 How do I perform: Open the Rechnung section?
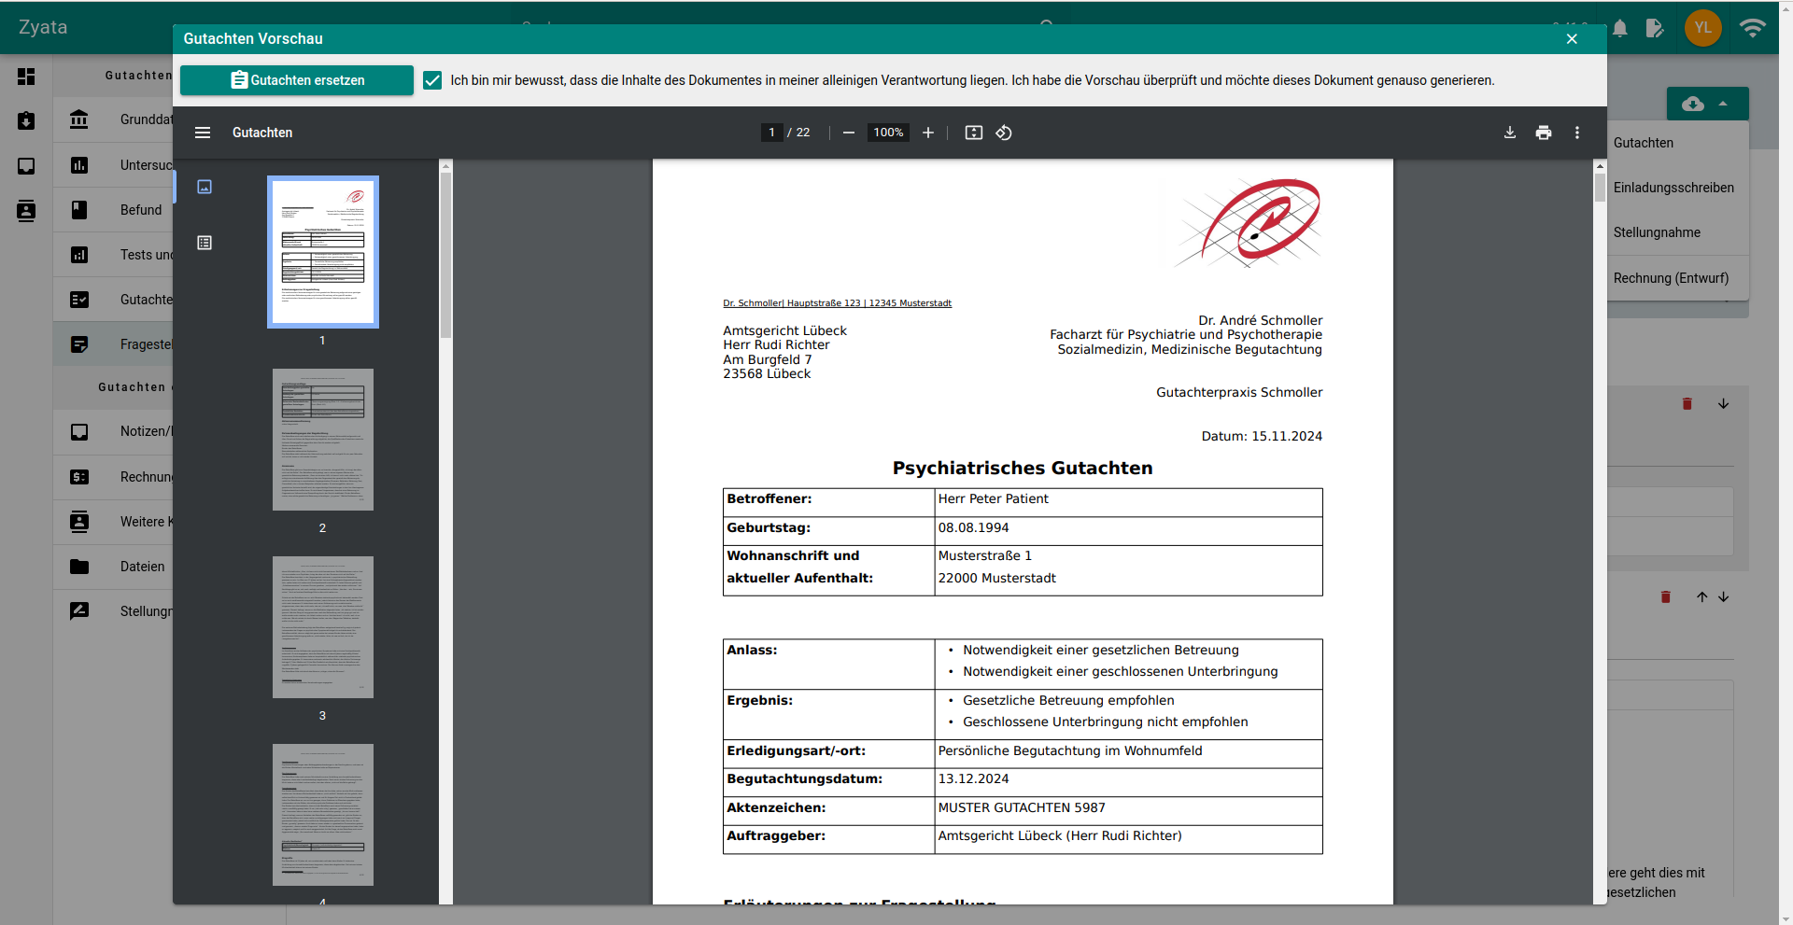tap(113, 477)
